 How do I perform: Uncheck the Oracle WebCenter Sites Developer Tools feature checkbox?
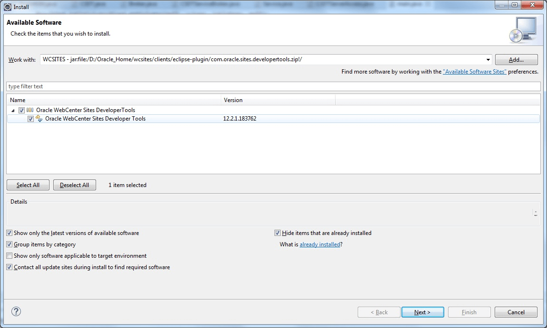[x=31, y=119]
